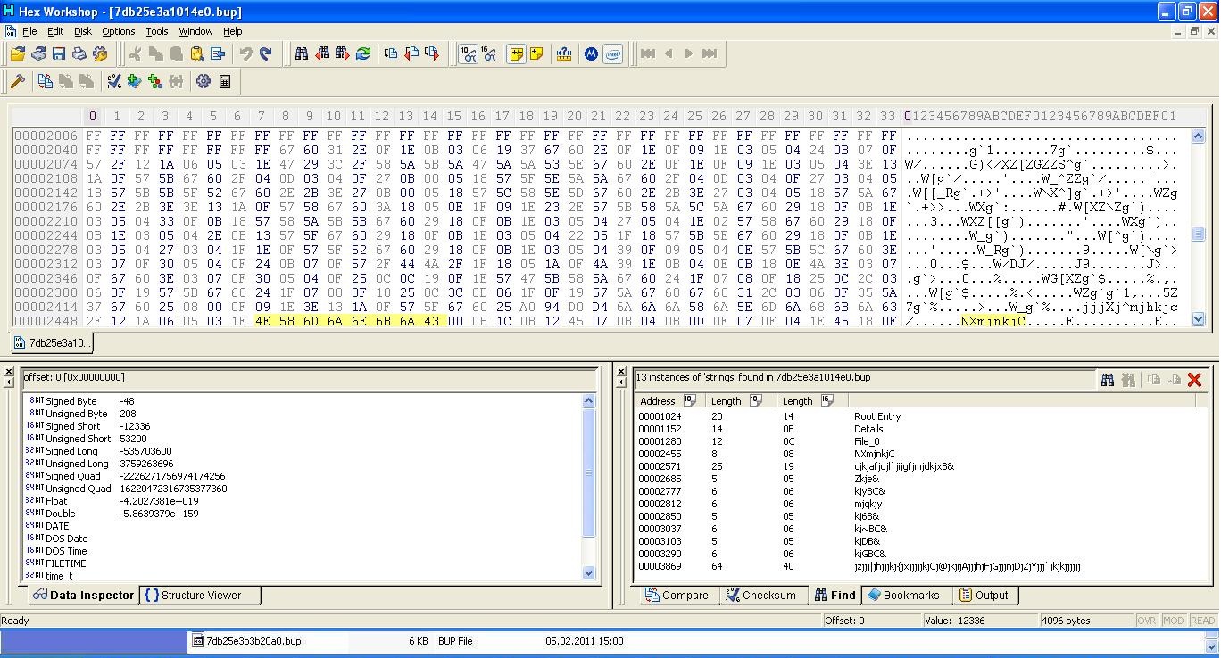Open the Window menu
This screenshot has height=658, width=1221.
coord(195,31)
